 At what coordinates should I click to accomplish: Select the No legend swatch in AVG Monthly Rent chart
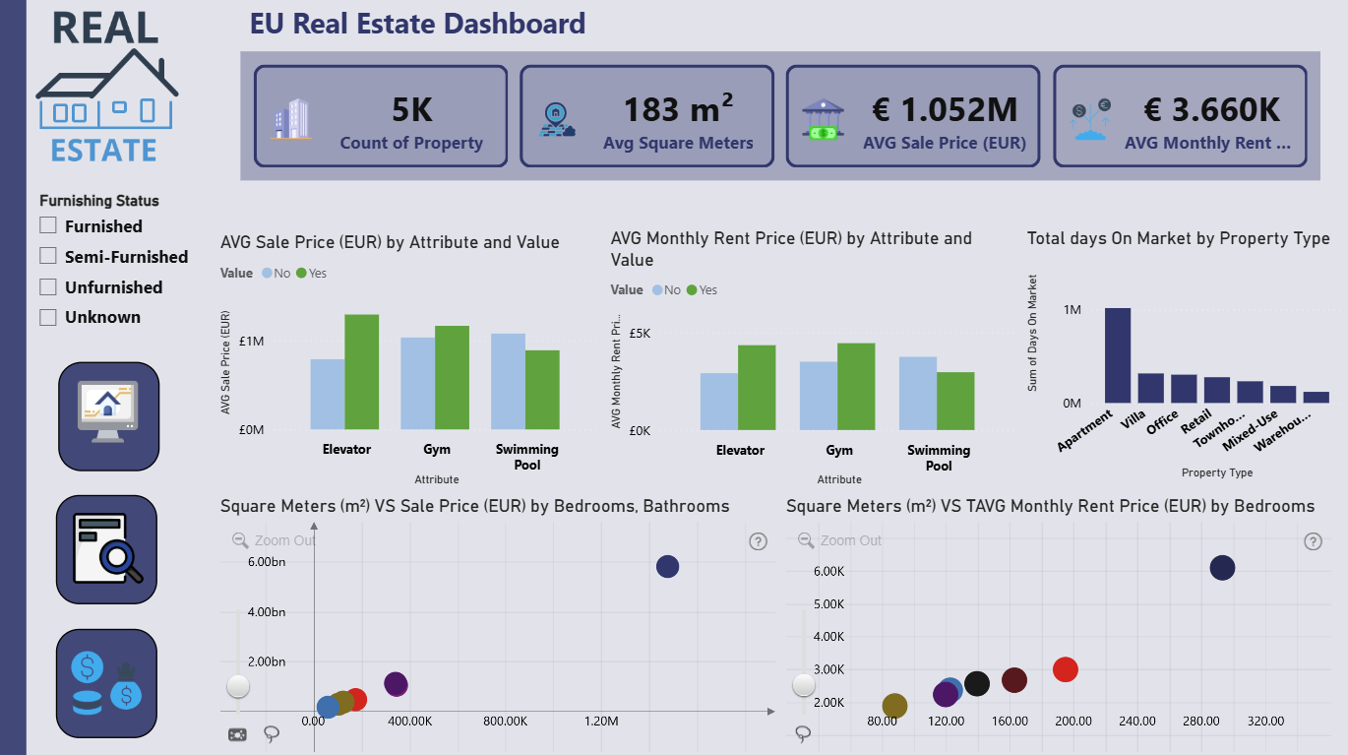[x=657, y=290]
